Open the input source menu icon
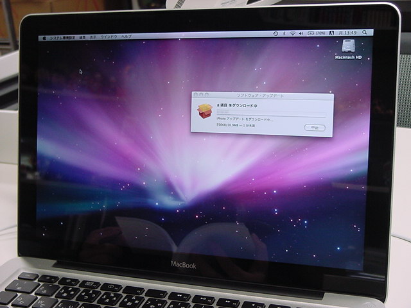Image resolution: width=411 pixels, height=308 pixels. (331, 33)
